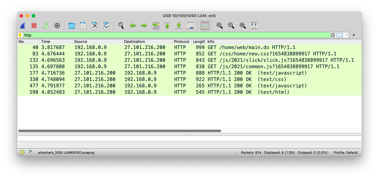379x179 pixels.
Task: Go back in packet history
Action: (x=133, y=26)
